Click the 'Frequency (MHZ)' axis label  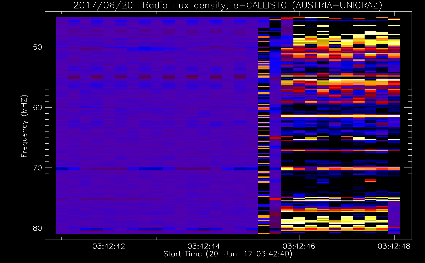click(24, 126)
